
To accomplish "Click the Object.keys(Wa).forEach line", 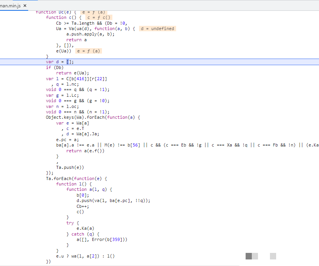I will click(93, 118).
